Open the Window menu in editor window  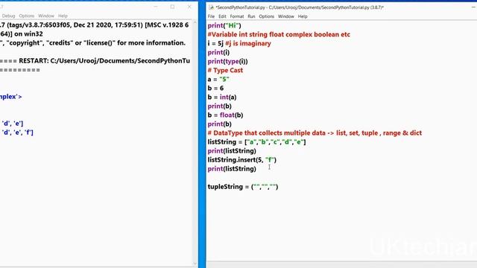tap(286, 16)
